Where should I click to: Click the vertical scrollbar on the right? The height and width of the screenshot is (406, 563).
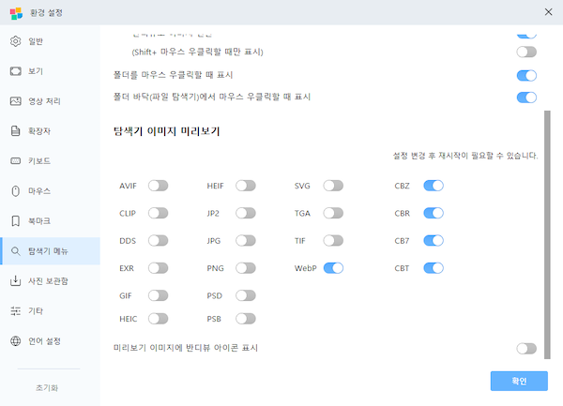point(547,234)
